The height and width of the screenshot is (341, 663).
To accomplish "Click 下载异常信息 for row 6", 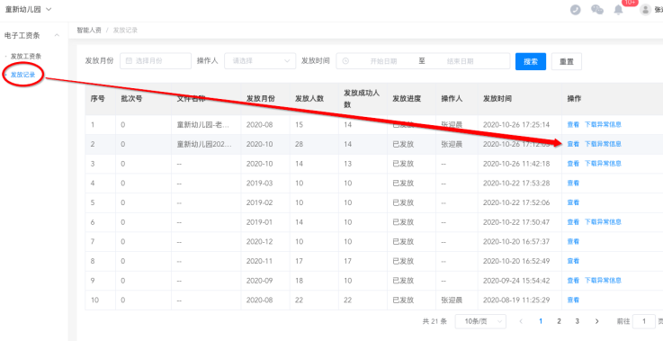I will (603, 221).
